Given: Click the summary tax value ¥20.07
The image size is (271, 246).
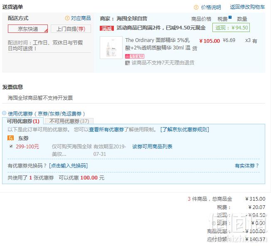Looking at the screenshot, I should tap(256, 207).
